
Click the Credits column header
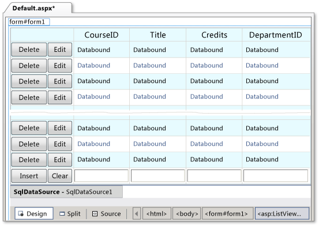pyautogui.click(x=214, y=35)
